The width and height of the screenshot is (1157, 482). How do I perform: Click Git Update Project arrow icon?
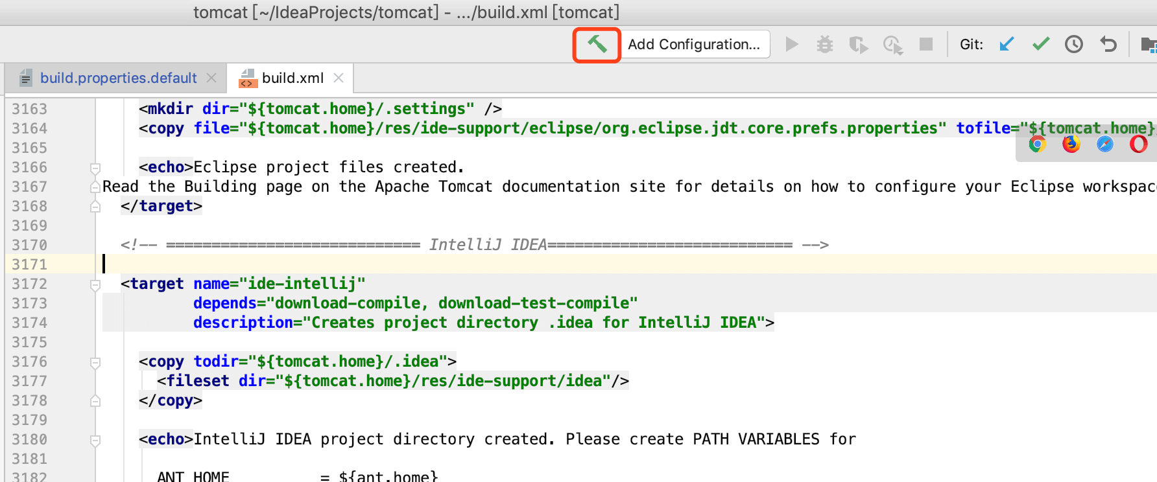click(x=1007, y=44)
